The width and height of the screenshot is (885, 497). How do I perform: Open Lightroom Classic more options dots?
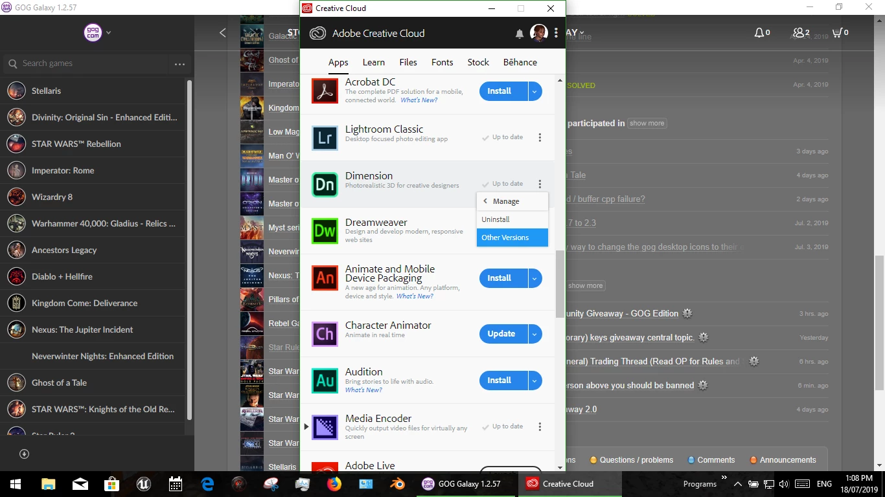click(540, 137)
